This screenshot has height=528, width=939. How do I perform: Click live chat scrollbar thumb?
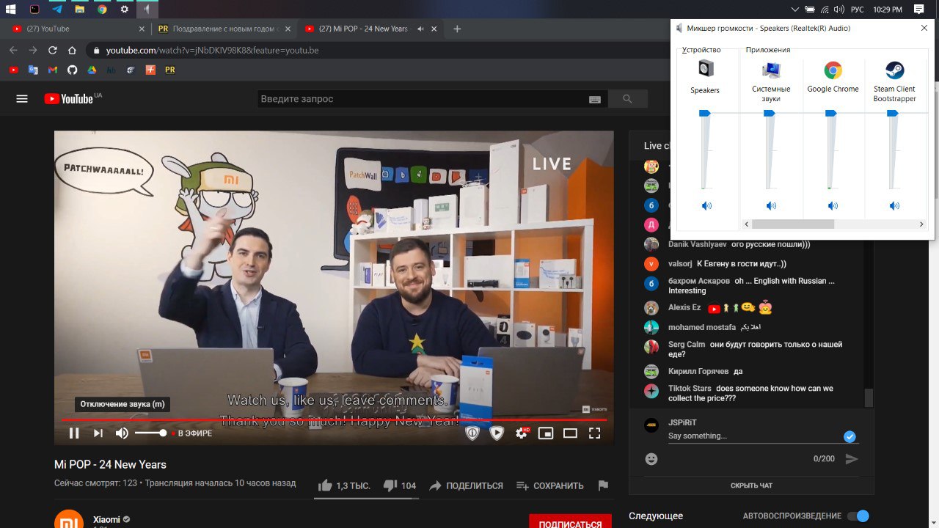pos(869,397)
